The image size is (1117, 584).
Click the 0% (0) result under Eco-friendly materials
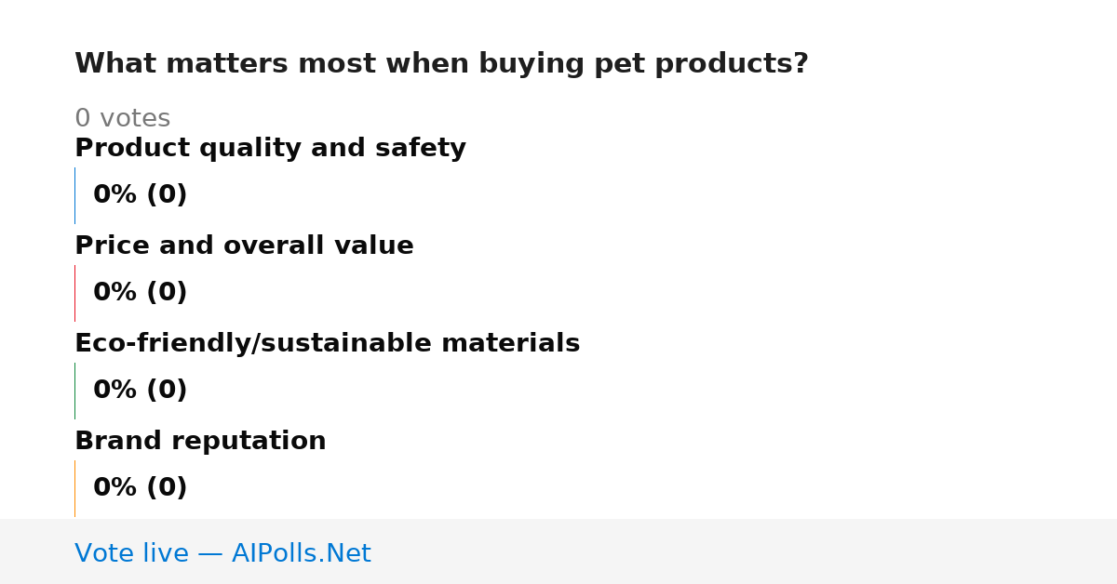(x=140, y=391)
